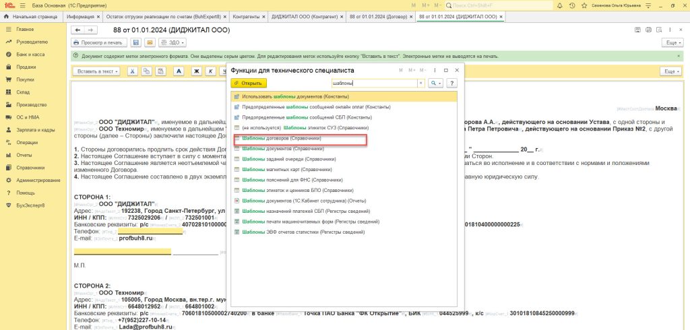690x330 pixels.
Task: Open 'БухЭксперт8' sidebar section
Action: tap(31, 205)
